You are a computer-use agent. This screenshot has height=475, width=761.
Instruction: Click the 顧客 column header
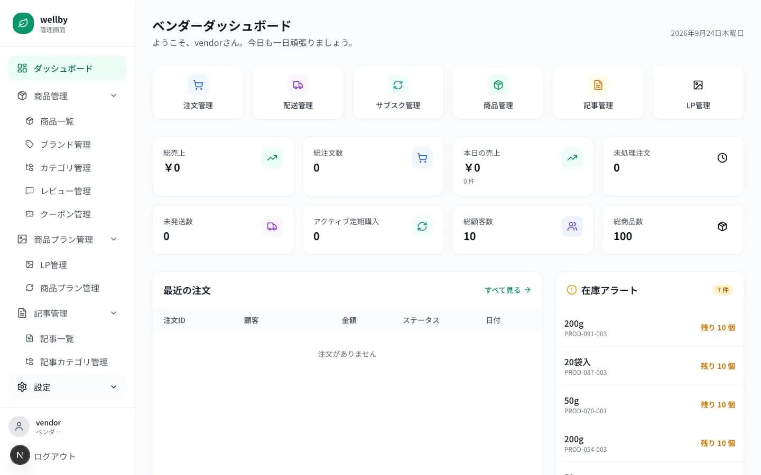point(251,320)
